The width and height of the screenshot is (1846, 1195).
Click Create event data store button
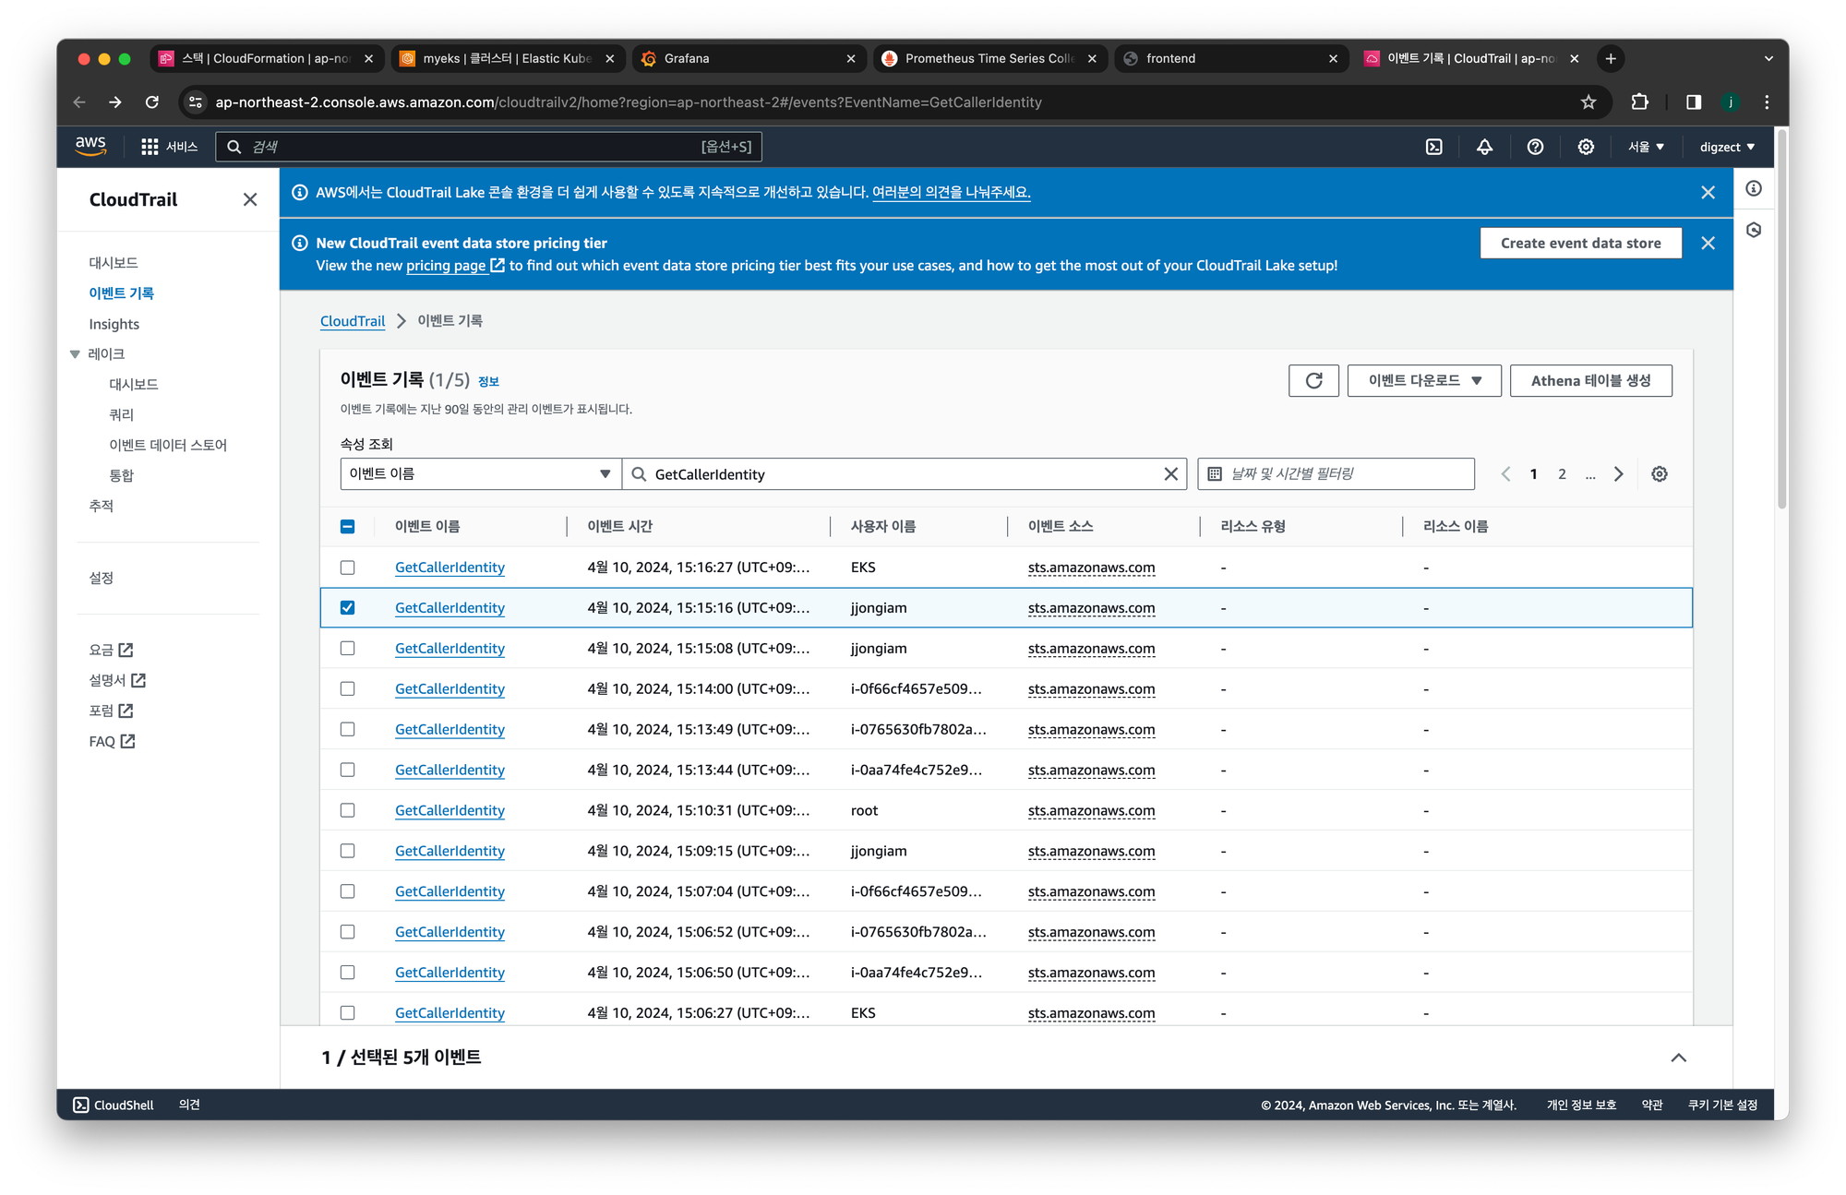(1580, 243)
